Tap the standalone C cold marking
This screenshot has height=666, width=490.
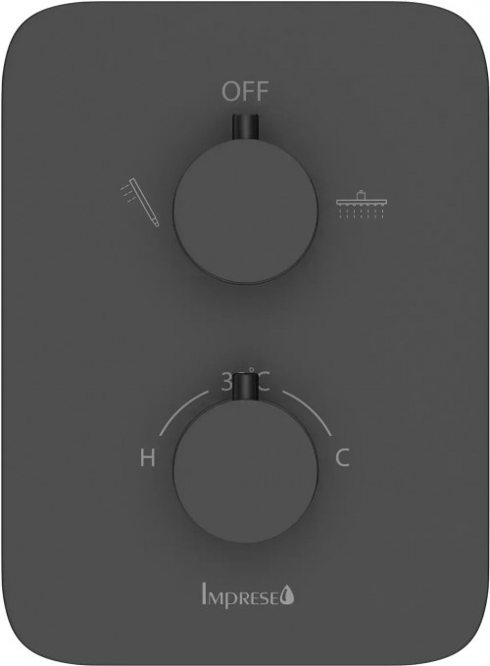click(x=342, y=457)
